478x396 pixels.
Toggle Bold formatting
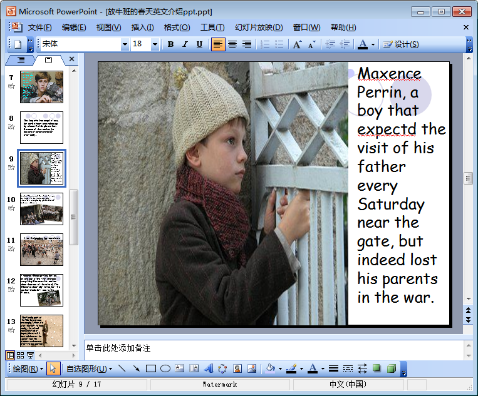pos(170,44)
